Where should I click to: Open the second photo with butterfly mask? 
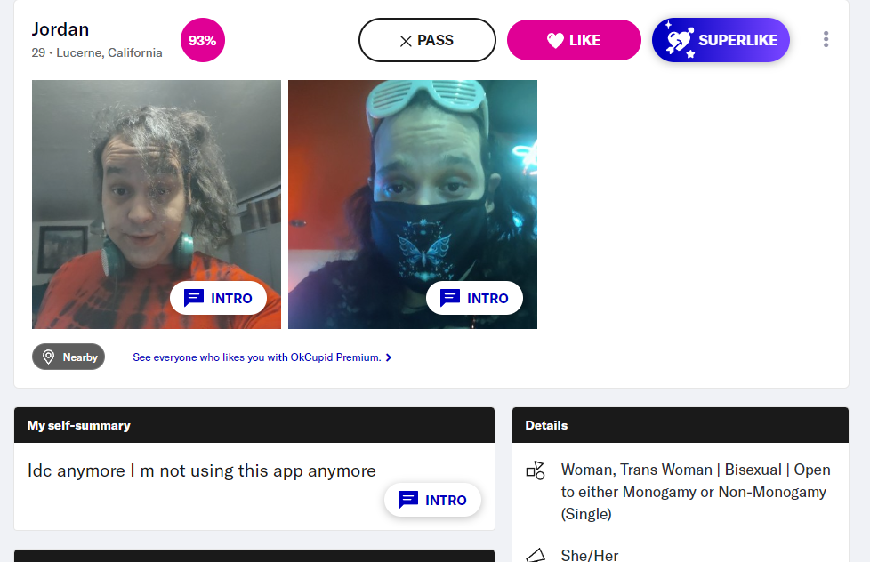point(412,205)
